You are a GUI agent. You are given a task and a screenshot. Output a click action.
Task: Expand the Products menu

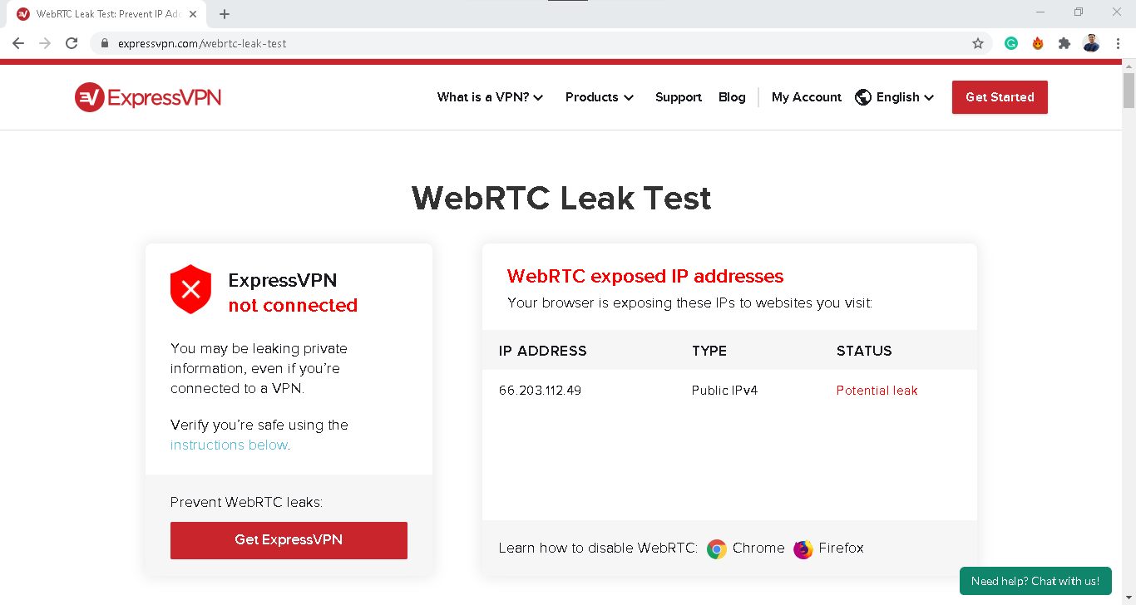[x=599, y=97]
